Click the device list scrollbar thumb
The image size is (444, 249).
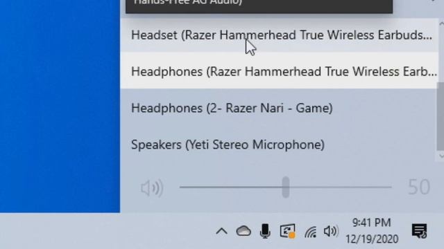(441, 116)
